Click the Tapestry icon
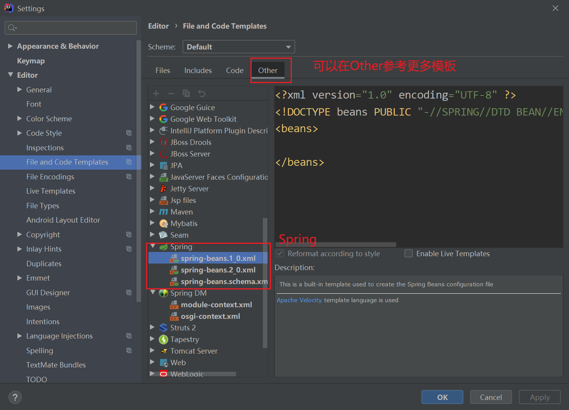This screenshot has height=410, width=569. pyautogui.click(x=164, y=339)
